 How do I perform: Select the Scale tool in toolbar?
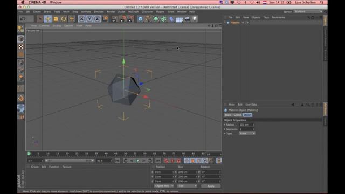pyautogui.click(x=56, y=19)
